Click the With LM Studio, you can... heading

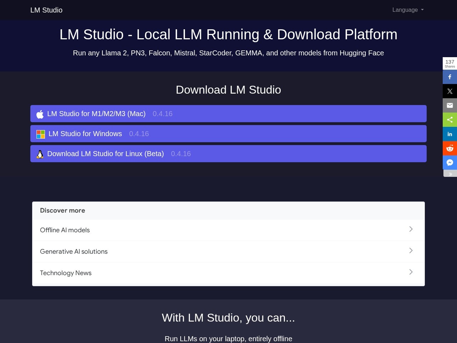pos(228,318)
